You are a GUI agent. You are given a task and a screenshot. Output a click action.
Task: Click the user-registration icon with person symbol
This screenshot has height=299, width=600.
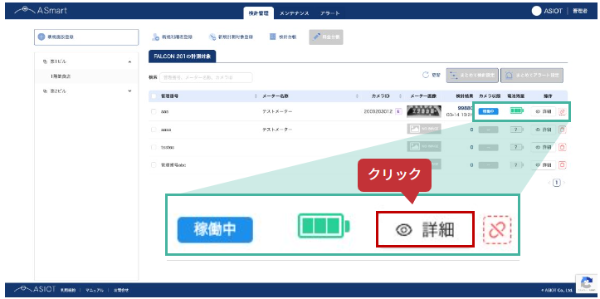(x=155, y=37)
